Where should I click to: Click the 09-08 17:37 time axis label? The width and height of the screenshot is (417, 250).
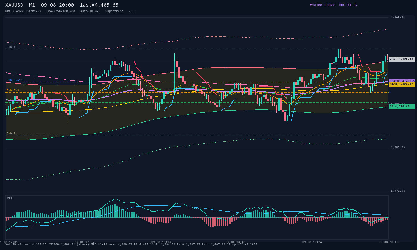click(x=85, y=242)
